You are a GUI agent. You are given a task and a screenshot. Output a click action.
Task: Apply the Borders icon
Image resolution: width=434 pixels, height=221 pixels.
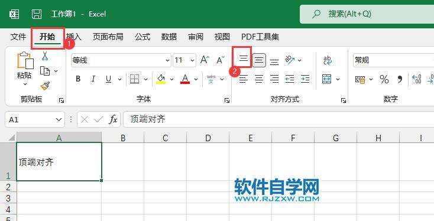tap(135, 79)
